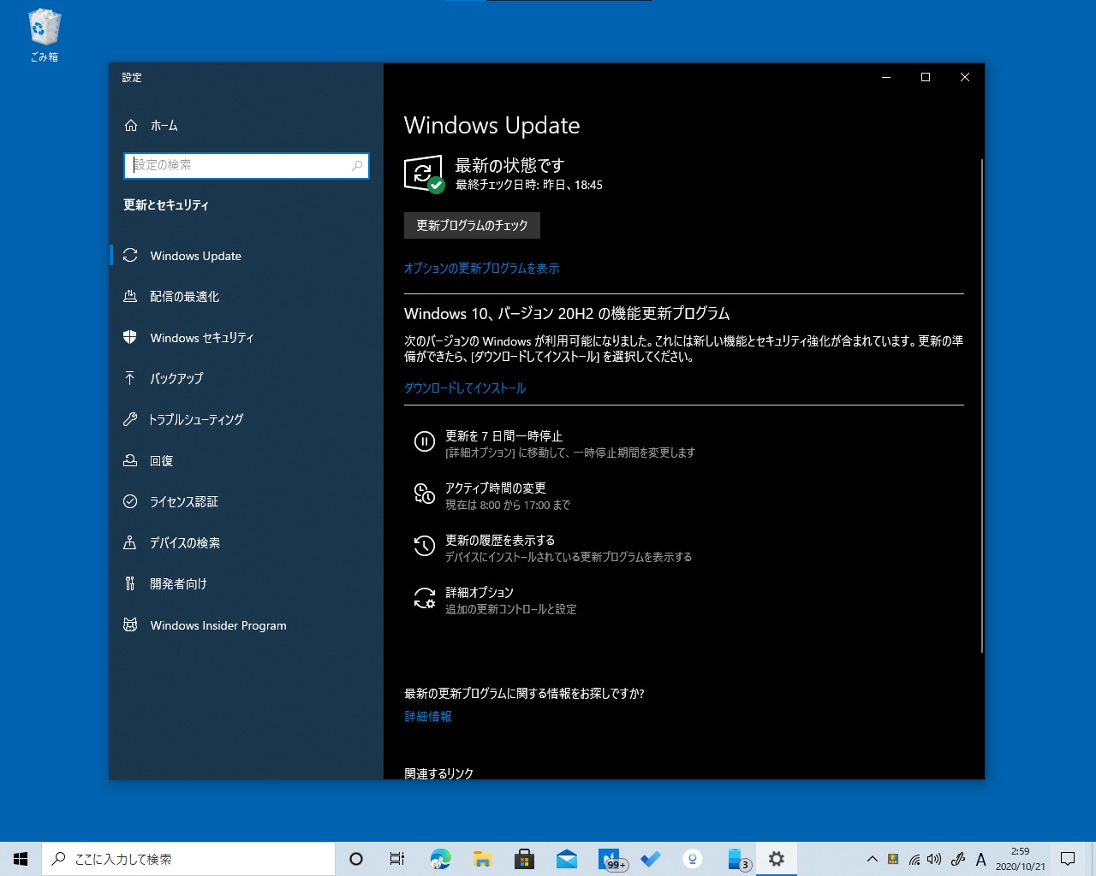Click the 更新プログラムのチェック button
This screenshot has height=876, width=1096.
click(472, 225)
